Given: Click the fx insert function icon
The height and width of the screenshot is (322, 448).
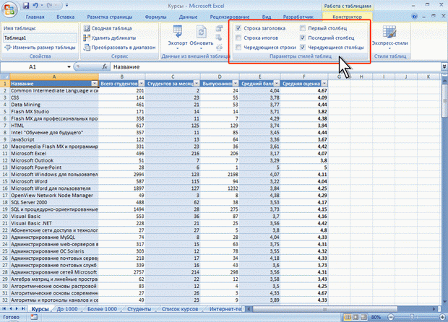Looking at the screenshot, I should (105, 67).
